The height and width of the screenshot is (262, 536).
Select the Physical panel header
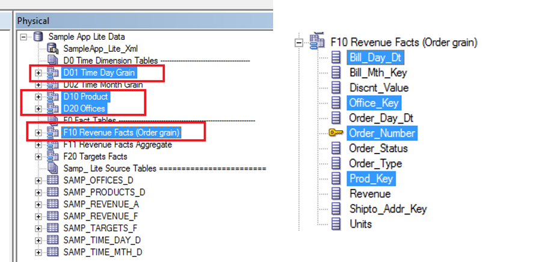pos(33,21)
